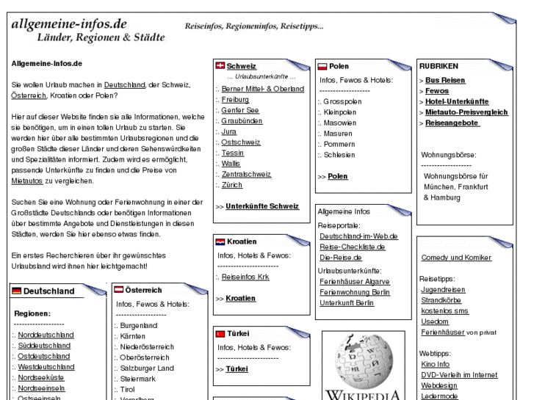Screen dimensions: 534x400
Task: Click the German flag icon
Action: pyautogui.click(x=16, y=291)
